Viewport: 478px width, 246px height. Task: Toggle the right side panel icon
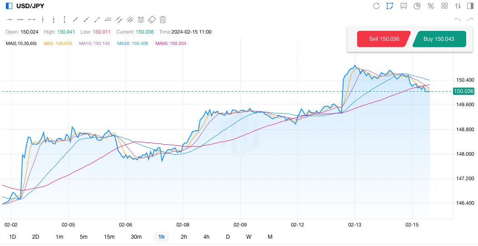coord(470,6)
